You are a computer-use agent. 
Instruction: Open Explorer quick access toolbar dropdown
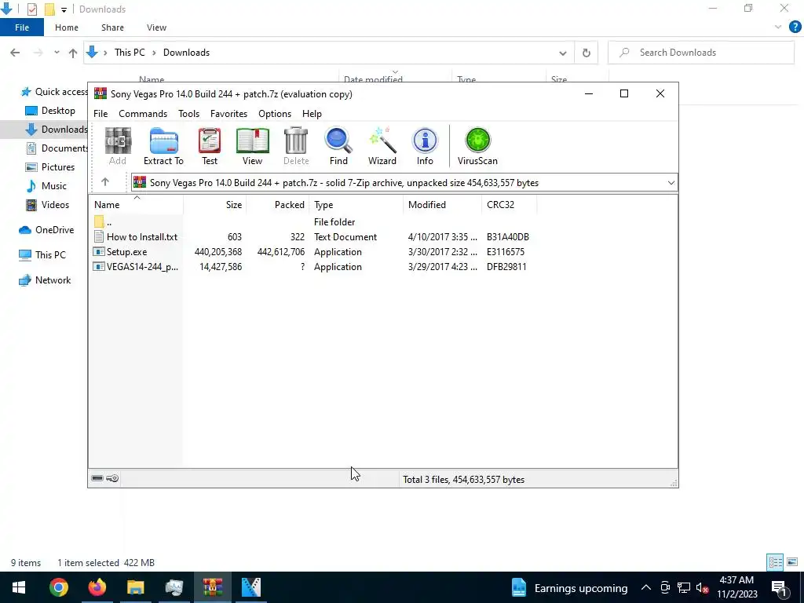(64, 9)
